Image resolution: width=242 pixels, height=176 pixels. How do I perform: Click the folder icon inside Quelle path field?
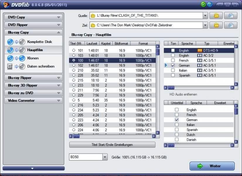tap(93, 16)
